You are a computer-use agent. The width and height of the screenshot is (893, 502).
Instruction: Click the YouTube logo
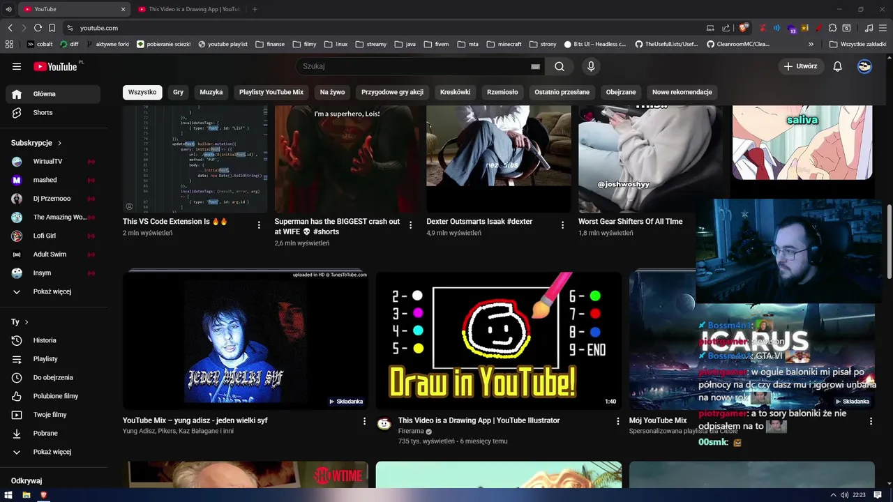[56, 66]
